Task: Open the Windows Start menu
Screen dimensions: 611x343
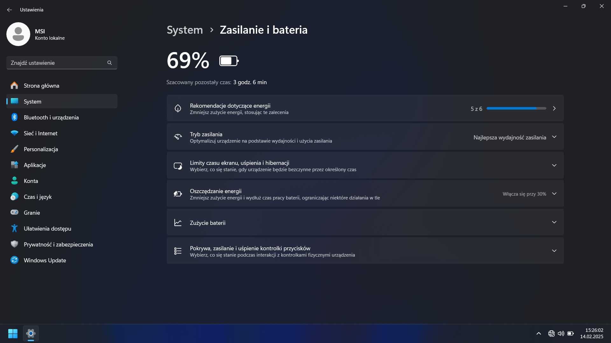Action: [13, 333]
